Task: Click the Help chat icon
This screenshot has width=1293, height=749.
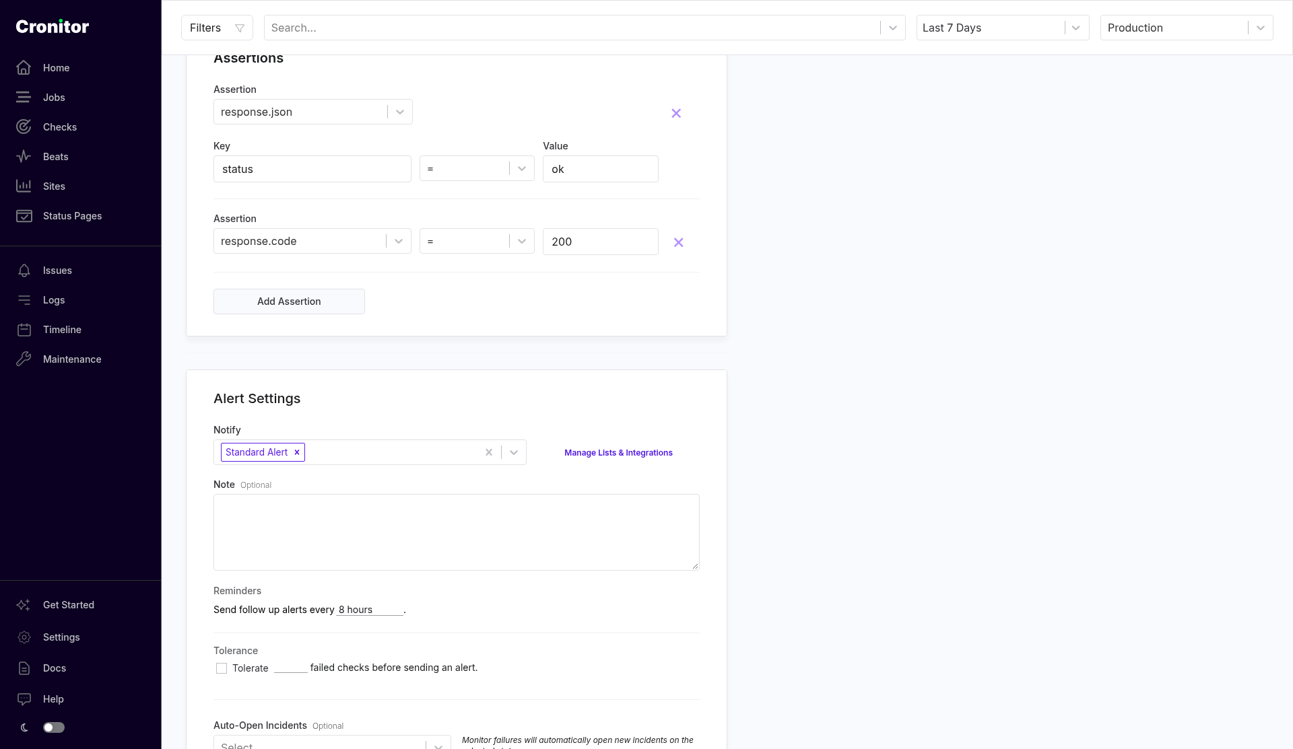Action: tap(24, 699)
